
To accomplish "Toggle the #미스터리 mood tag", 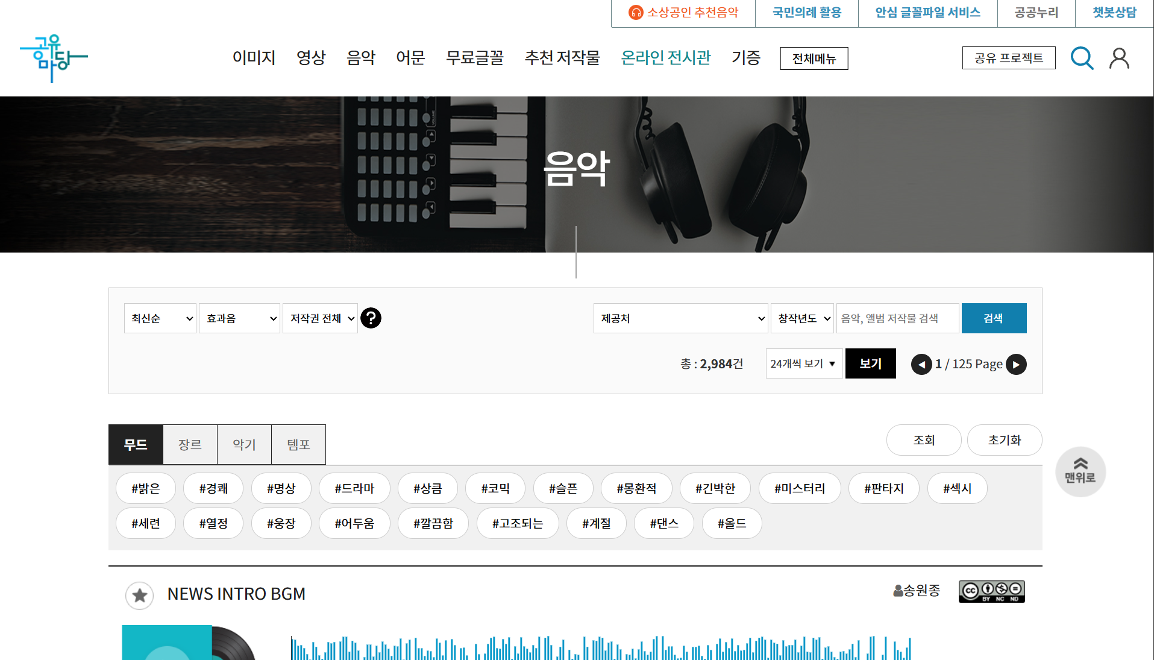I will (799, 488).
